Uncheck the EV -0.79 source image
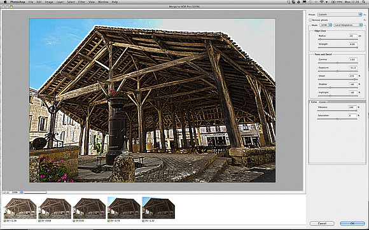Screen dimensions: 369x230 (x=109, y=221)
